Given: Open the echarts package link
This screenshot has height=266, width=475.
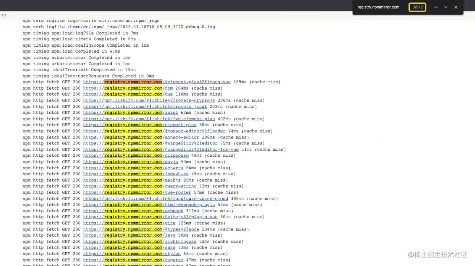Looking at the screenshot, I should (x=133, y=168).
